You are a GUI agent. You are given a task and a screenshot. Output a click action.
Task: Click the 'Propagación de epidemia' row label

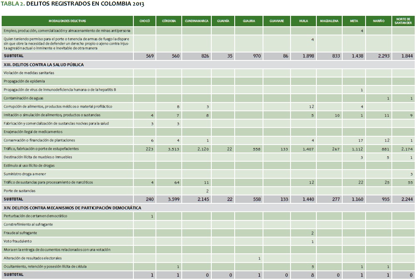click(x=24, y=81)
